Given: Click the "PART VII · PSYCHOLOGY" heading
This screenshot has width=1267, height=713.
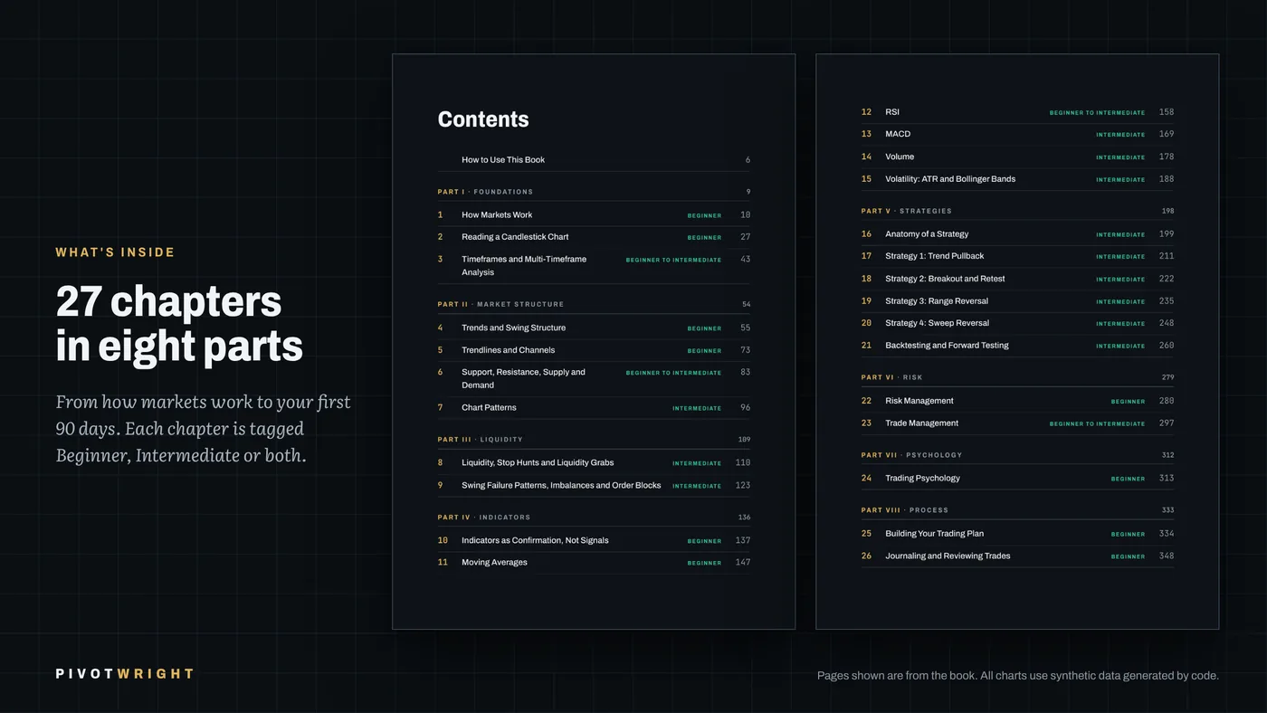Looking at the screenshot, I should pos(911,455).
